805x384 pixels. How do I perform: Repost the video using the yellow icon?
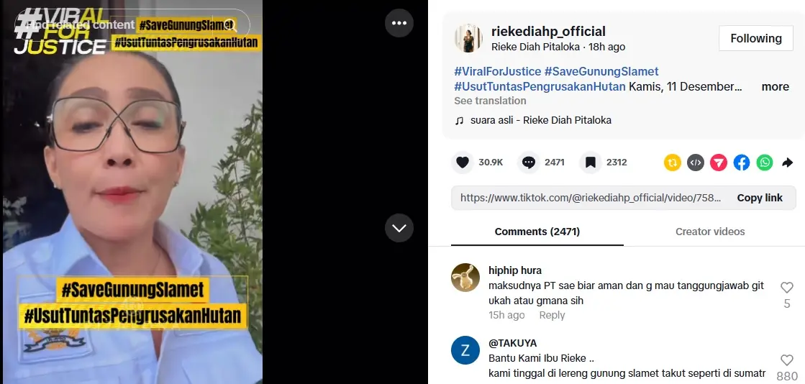point(673,163)
